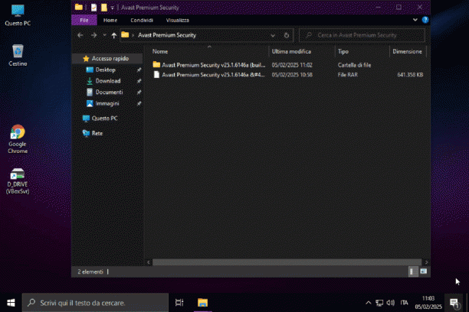Select the Avast Premium Security RAR file
This screenshot has height=312, width=469.
pos(213,75)
